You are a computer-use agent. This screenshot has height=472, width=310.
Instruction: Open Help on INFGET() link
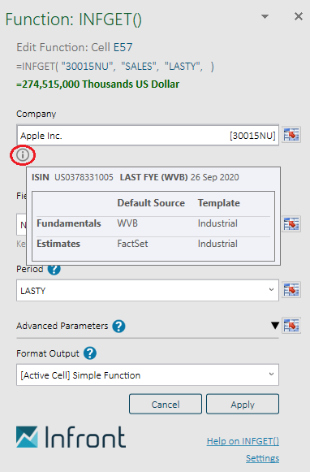click(243, 441)
